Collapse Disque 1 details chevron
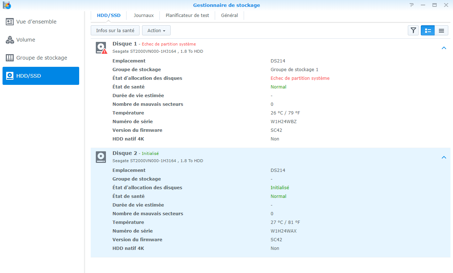 pos(444,48)
